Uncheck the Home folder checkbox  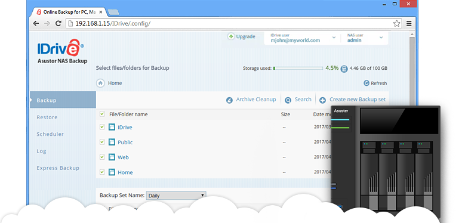102,172
